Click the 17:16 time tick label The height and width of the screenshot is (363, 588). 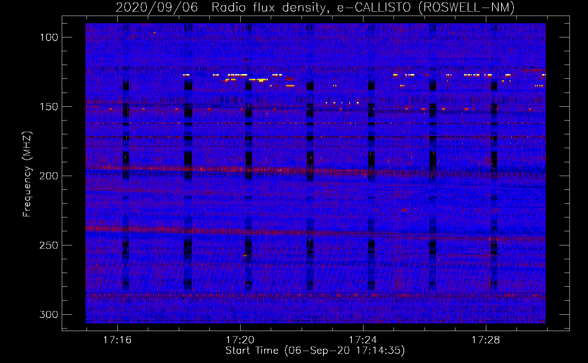117,340
